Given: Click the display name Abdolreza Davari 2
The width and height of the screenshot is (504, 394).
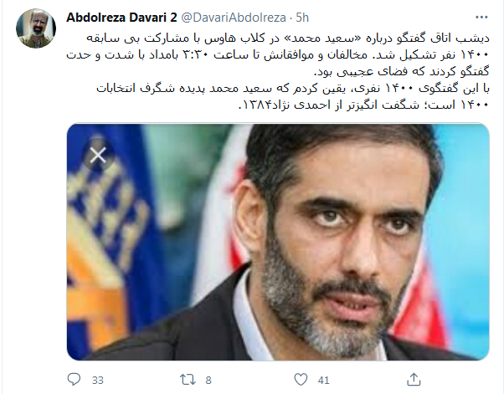Looking at the screenshot, I should coord(121,18).
